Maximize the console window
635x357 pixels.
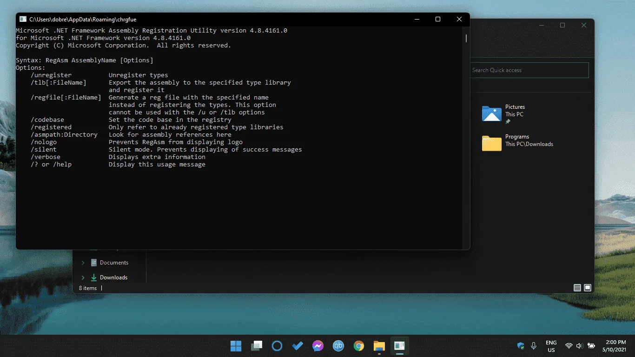(438, 19)
